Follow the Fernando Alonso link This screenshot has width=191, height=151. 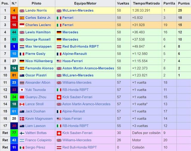[x=39, y=68]
